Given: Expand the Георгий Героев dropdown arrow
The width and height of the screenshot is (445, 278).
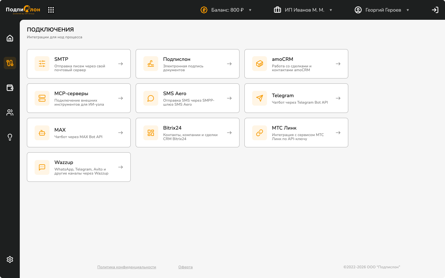Looking at the screenshot, I should (408, 10).
